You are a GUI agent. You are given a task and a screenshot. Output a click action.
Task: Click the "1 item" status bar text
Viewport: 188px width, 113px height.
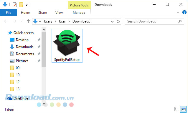click(9, 109)
